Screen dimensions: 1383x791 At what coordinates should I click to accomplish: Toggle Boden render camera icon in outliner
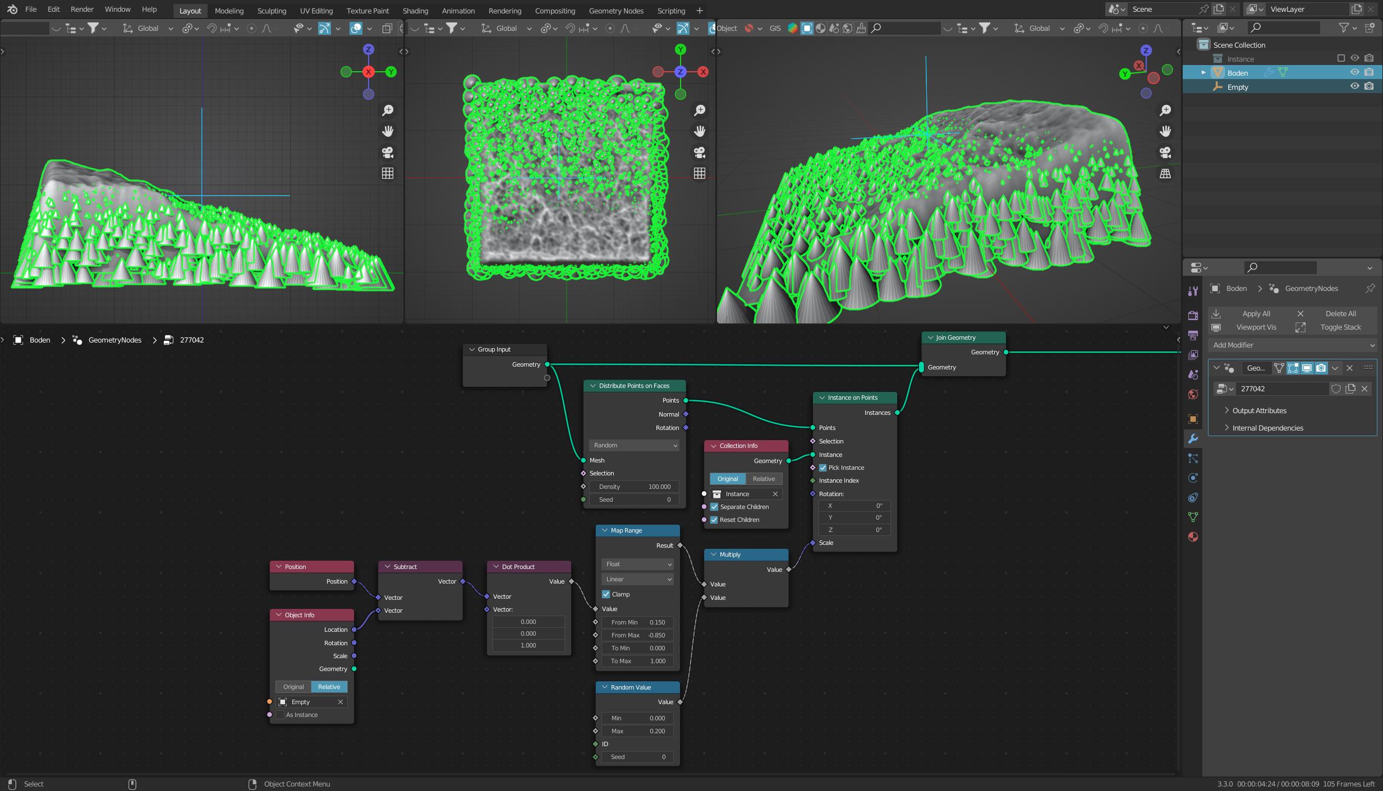point(1369,72)
